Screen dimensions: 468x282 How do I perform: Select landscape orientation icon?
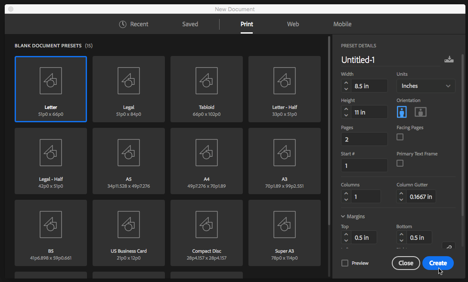tap(420, 112)
